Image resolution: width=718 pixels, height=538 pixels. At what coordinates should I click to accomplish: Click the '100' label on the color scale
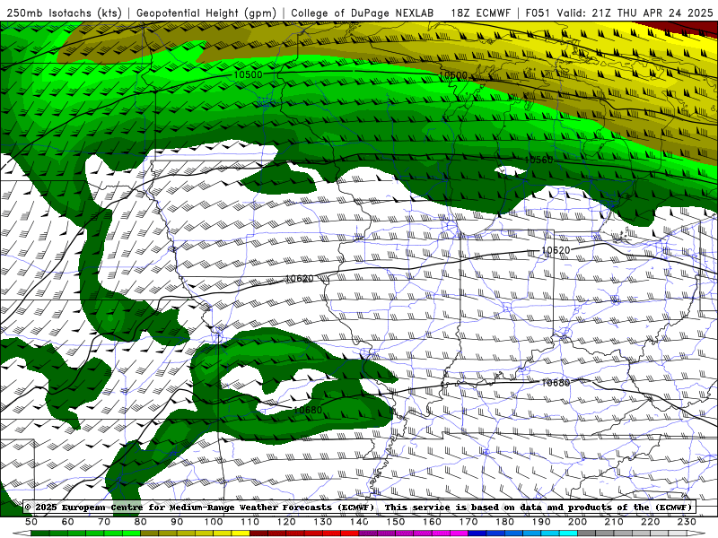[214, 522]
